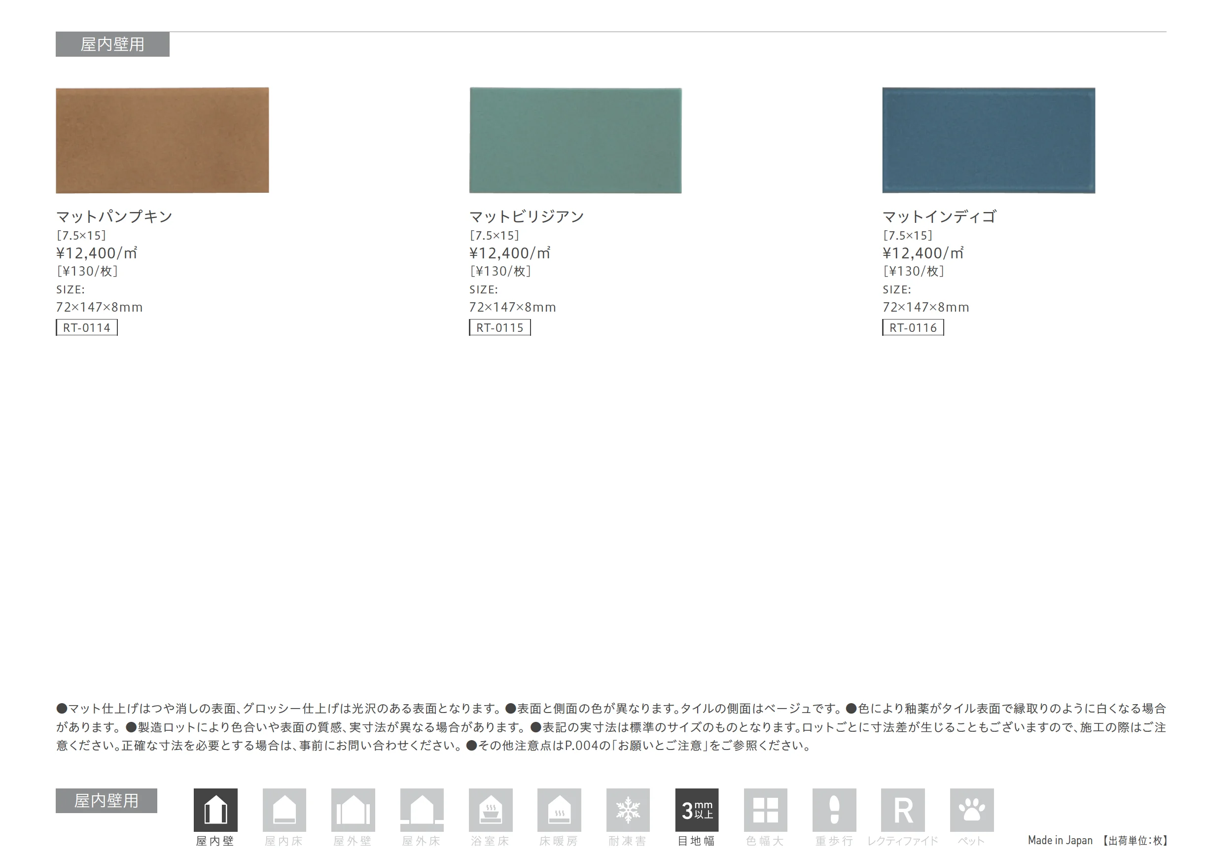This screenshot has width=1207, height=856.
Task: Select the マットインディゴ blue tile swatch
Action: [x=989, y=140]
